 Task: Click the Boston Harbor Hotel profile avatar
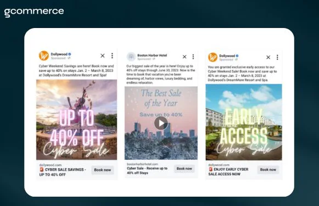(131, 57)
